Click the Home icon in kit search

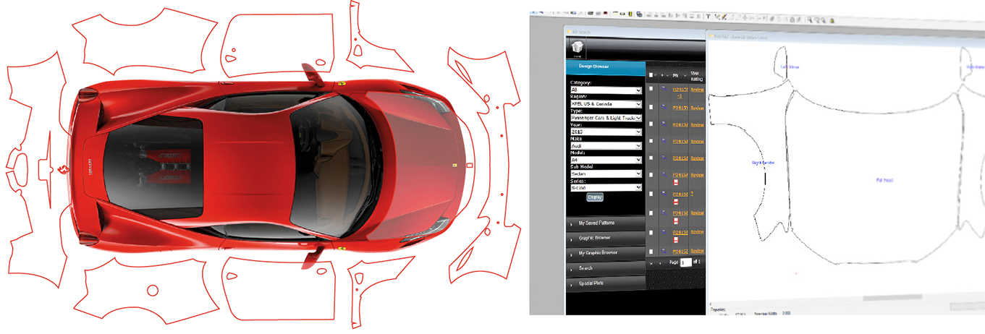(x=578, y=48)
